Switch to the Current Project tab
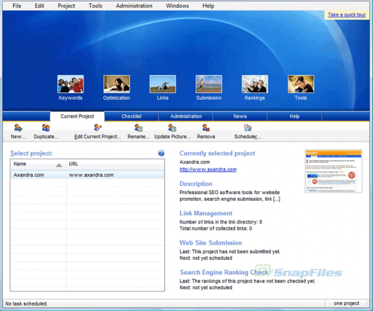373x311 pixels. click(x=77, y=116)
